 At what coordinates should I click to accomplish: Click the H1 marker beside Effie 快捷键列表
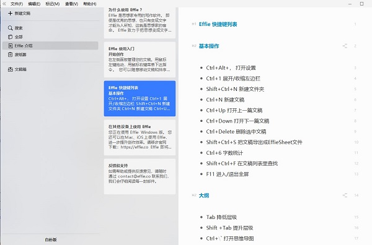(194, 24)
